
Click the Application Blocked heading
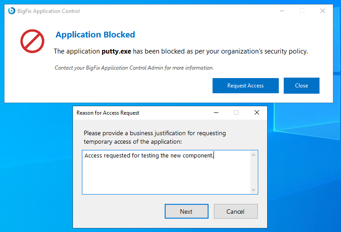[x=95, y=35]
